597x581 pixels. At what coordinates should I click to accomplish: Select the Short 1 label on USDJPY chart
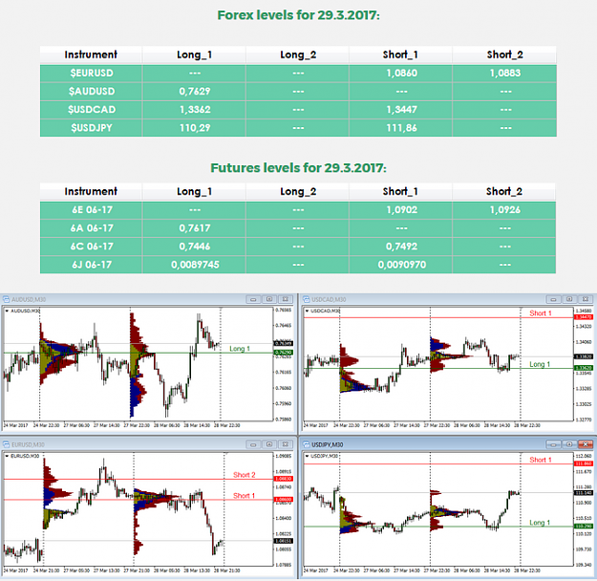coord(541,460)
